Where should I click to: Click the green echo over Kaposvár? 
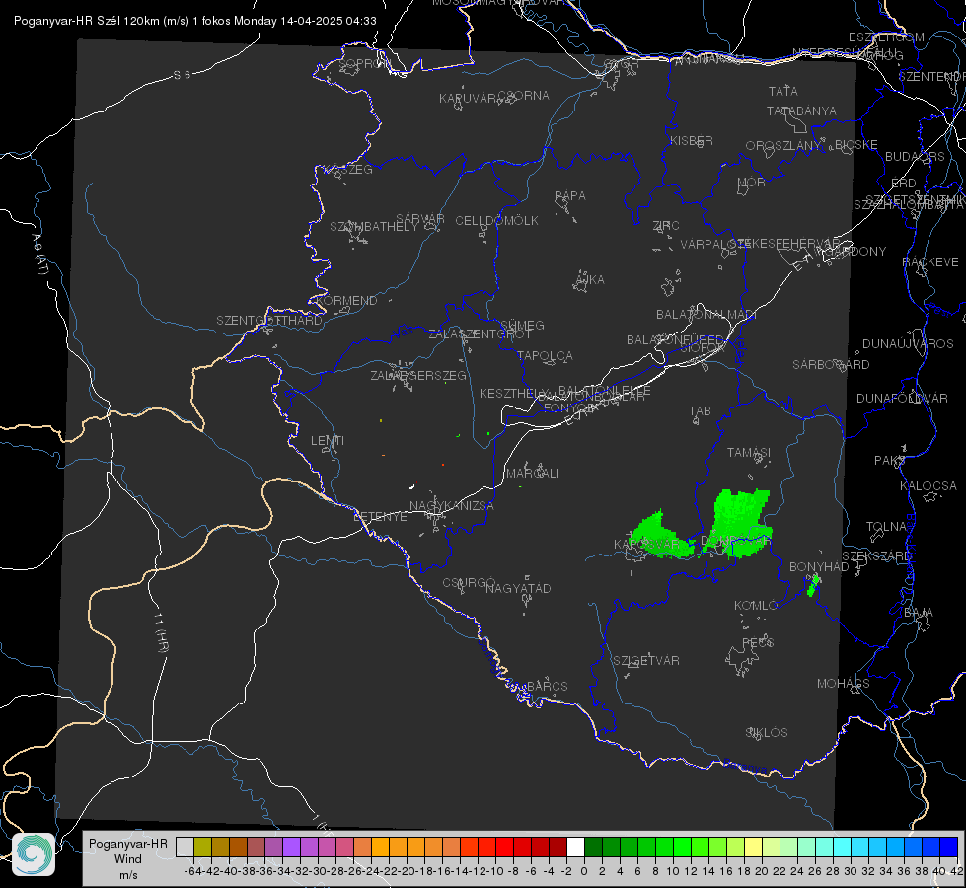[662, 535]
